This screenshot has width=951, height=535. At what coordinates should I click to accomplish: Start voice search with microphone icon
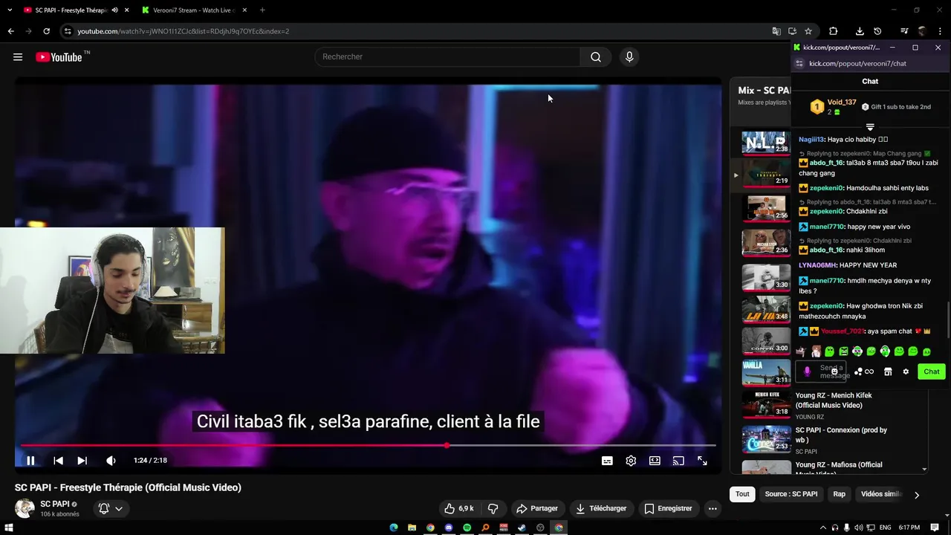pos(629,57)
